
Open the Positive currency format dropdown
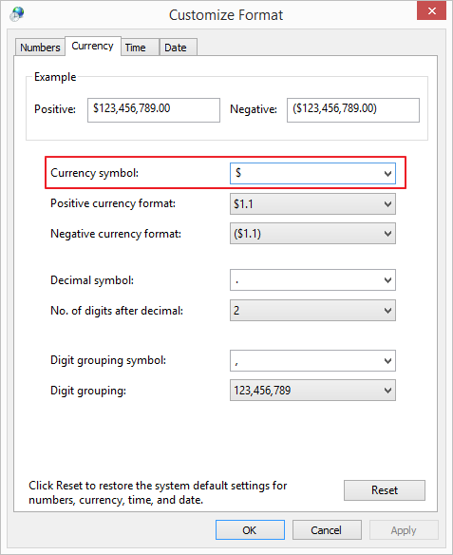(312, 204)
